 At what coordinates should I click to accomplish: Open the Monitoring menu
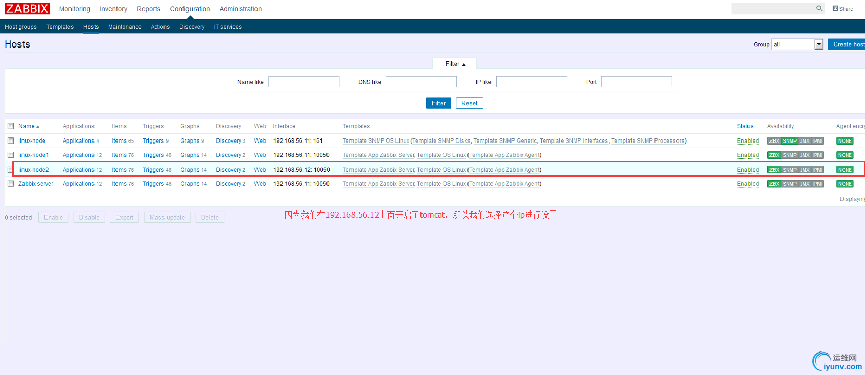click(75, 9)
